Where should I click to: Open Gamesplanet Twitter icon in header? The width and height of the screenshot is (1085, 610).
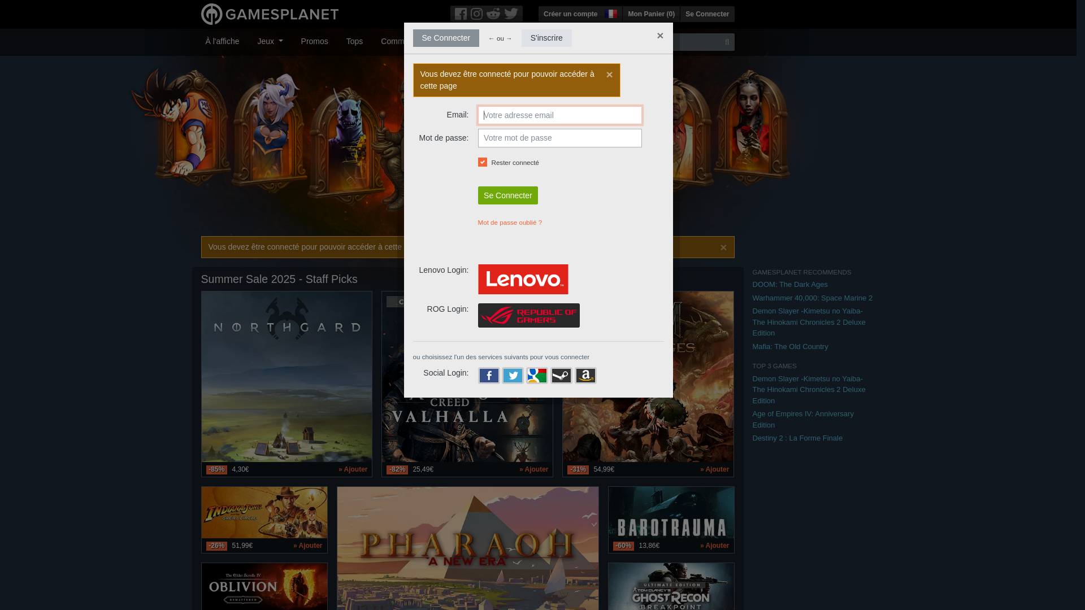tap(511, 14)
